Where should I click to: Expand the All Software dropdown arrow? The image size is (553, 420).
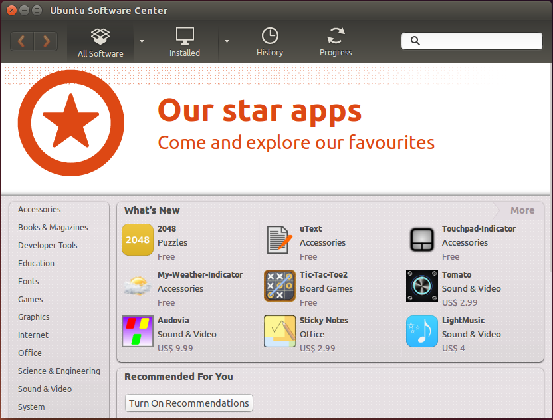pos(142,41)
